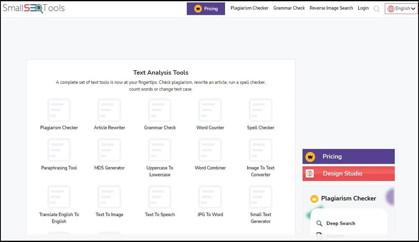Image resolution: width=419 pixels, height=242 pixels.
Task: Click the Paraphrasing Tool icon
Action: 59,150
